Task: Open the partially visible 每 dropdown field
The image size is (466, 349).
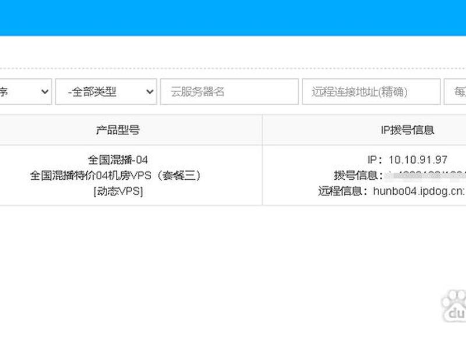Action: 455,92
